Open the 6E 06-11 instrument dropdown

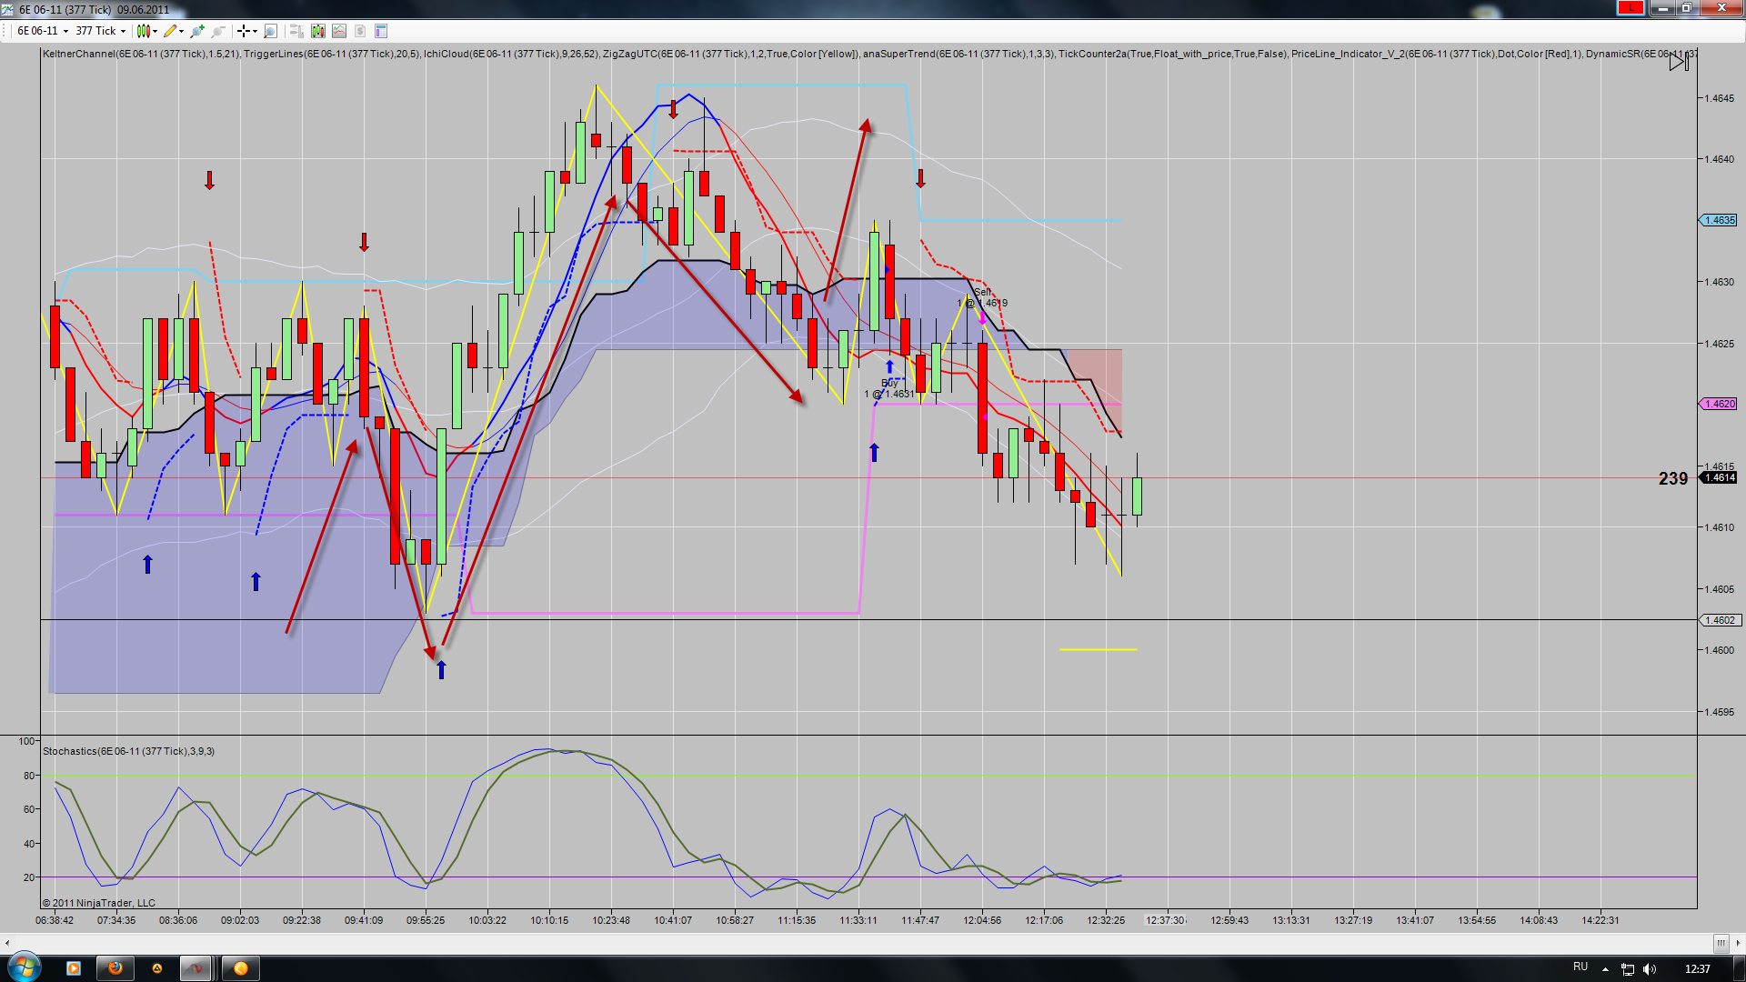pyautogui.click(x=42, y=31)
